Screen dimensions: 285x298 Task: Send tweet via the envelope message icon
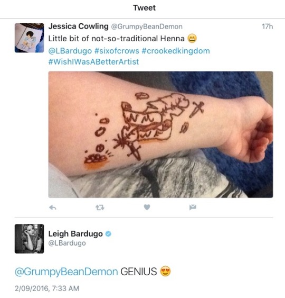click(x=193, y=207)
